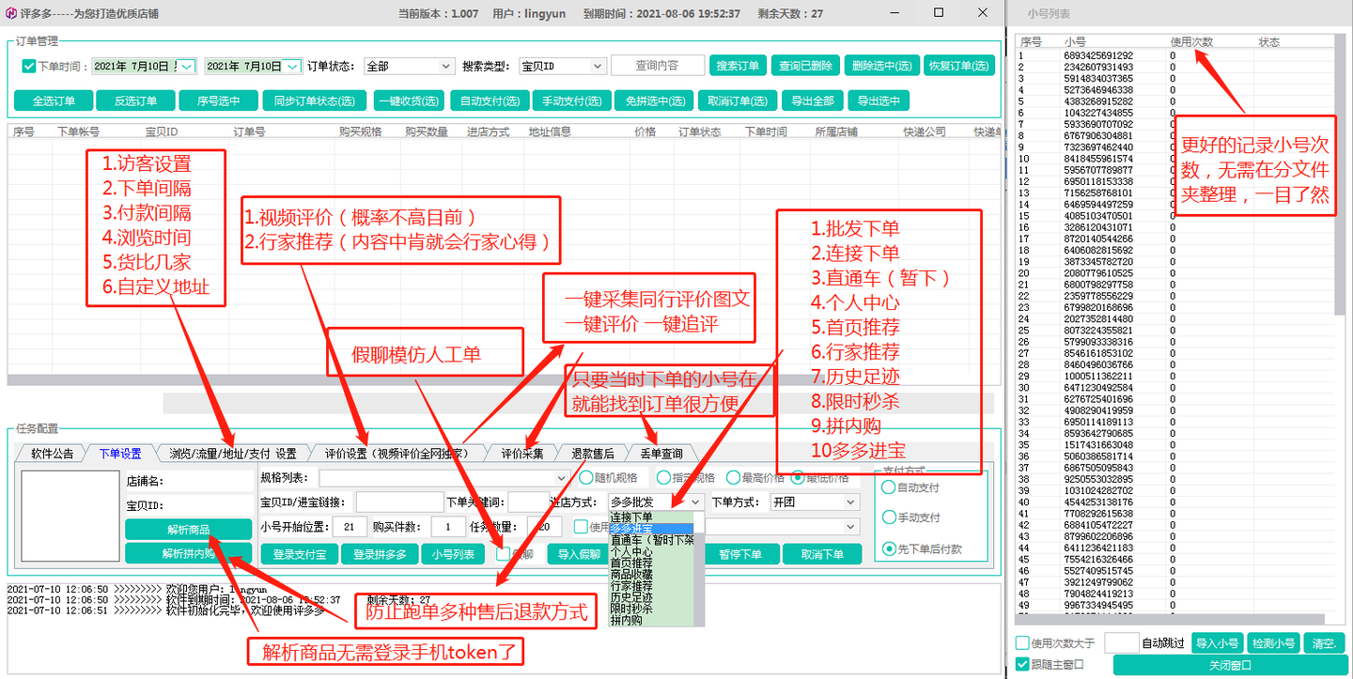Open the end date picker dropdown

click(x=292, y=67)
